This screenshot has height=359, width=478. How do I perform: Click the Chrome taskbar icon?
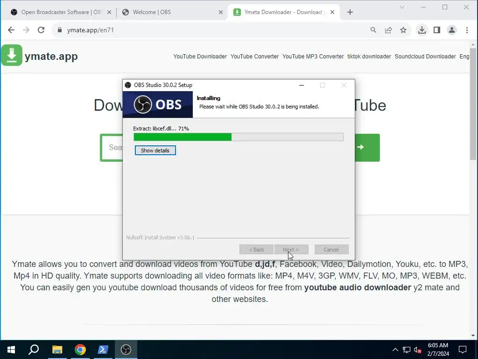tap(80, 350)
